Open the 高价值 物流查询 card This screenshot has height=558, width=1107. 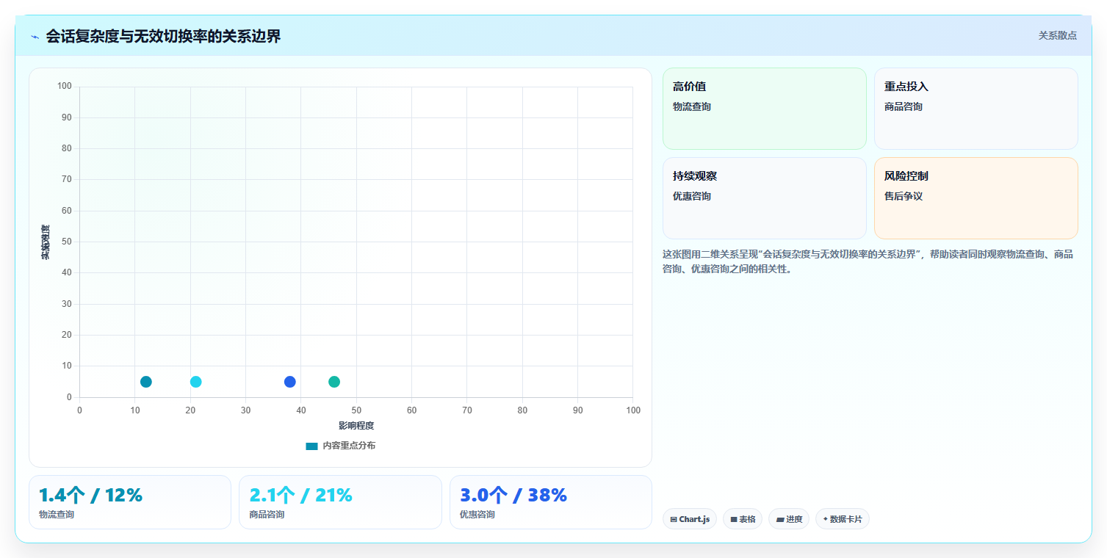click(765, 109)
